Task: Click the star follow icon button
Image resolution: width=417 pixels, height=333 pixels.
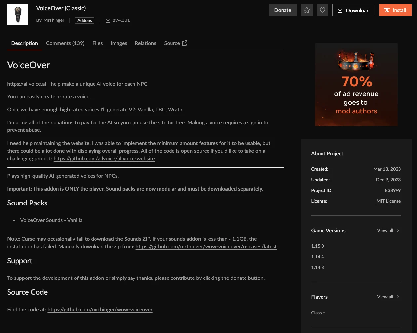Action: [x=307, y=10]
